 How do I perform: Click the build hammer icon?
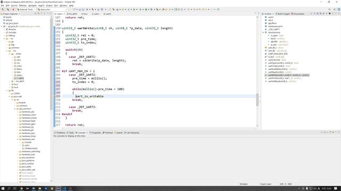[x=3, y=10]
